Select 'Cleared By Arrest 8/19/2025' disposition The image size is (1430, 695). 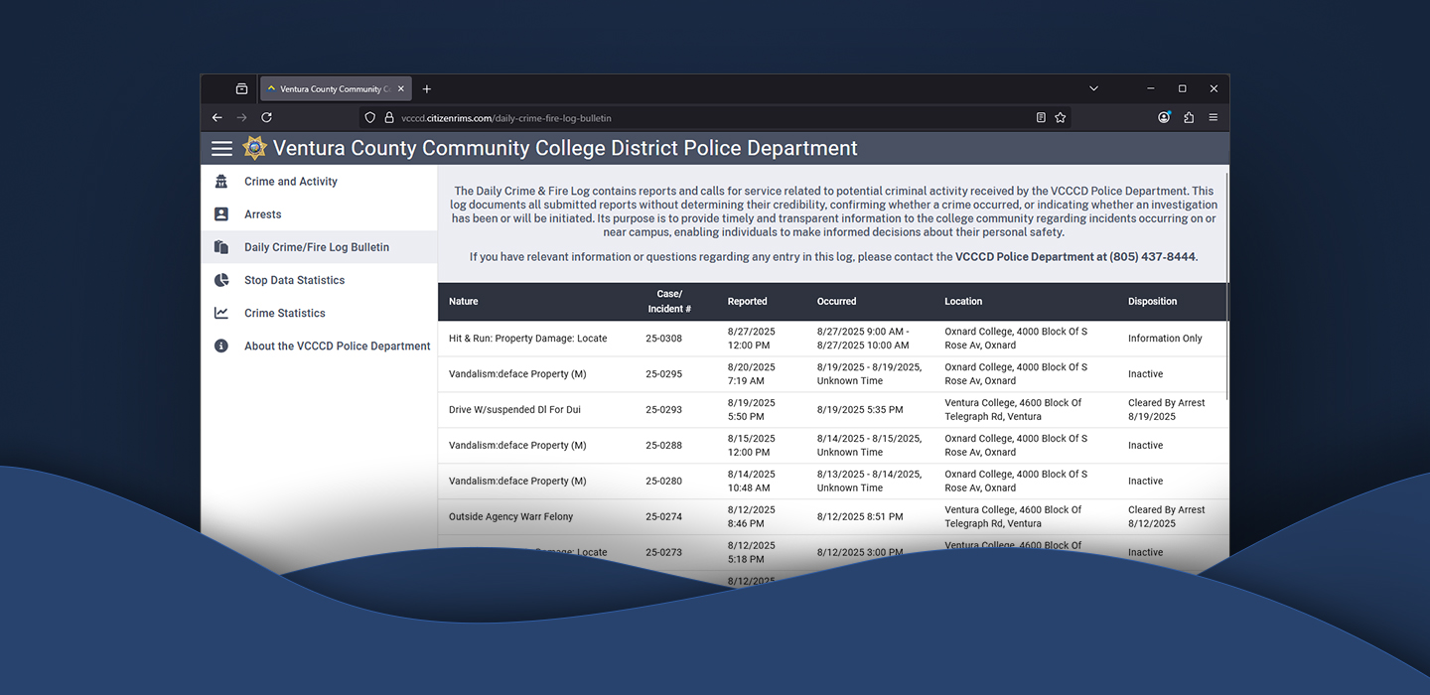coord(1167,410)
